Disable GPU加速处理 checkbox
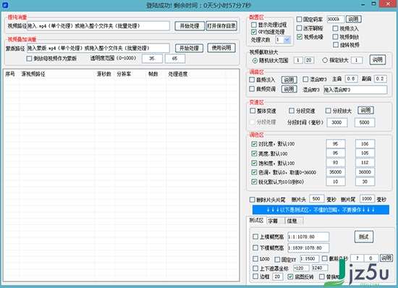This screenshot has height=288, width=398. tap(253, 32)
